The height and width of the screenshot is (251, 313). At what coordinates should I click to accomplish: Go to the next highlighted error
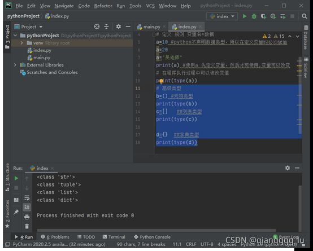click(x=297, y=36)
